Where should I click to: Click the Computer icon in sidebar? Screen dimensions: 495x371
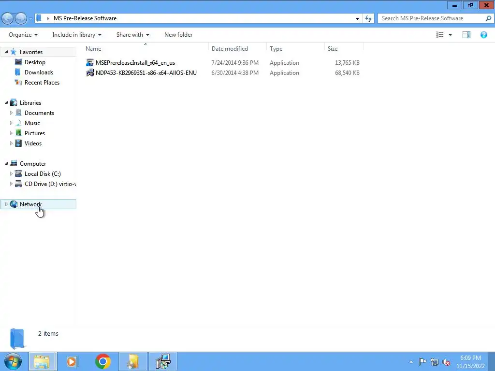[14, 163]
